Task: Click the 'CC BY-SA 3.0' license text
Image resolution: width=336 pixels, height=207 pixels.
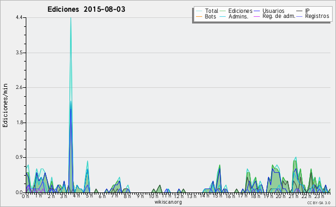Action: tap(319, 203)
